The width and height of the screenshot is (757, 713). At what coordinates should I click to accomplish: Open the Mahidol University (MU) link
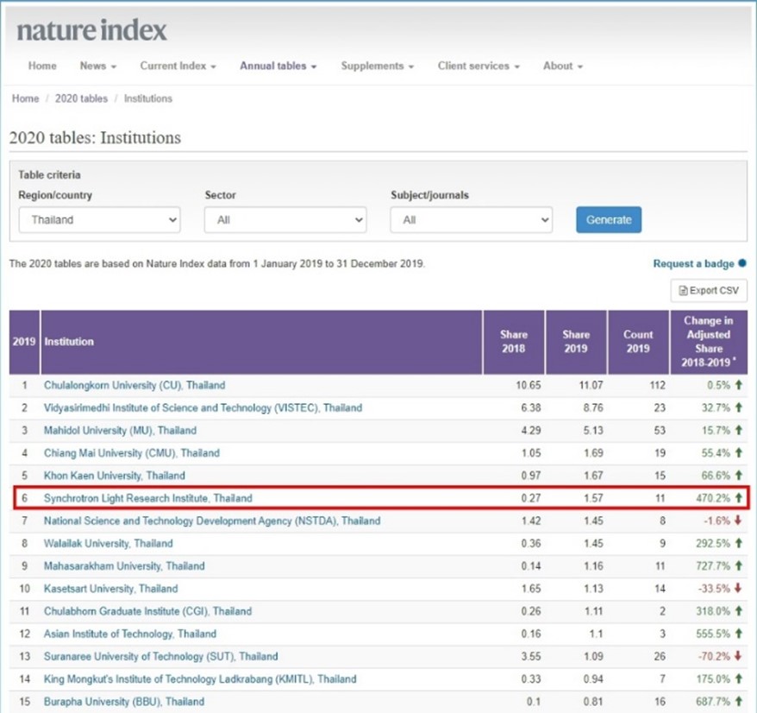tap(120, 430)
